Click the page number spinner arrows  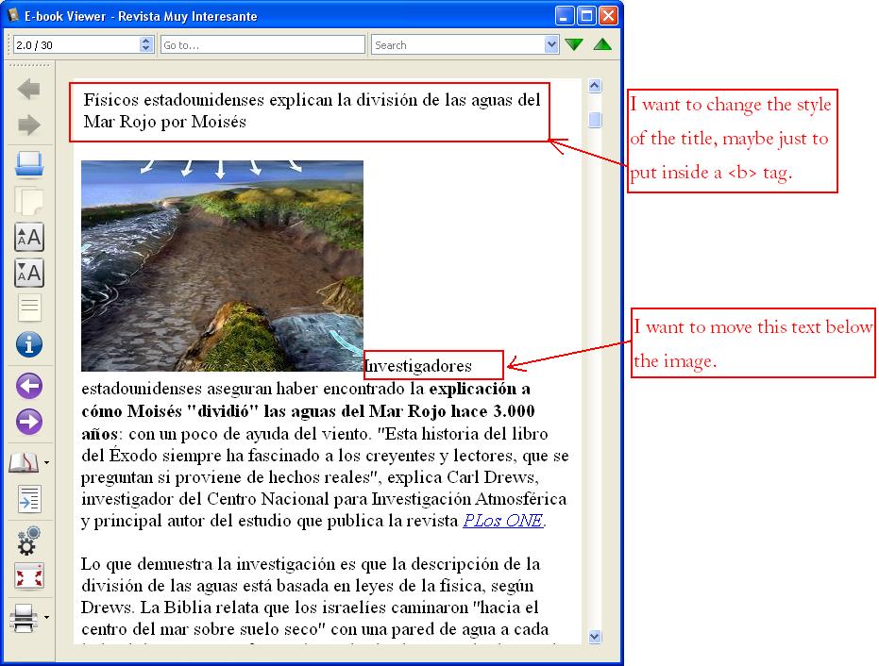tap(146, 45)
